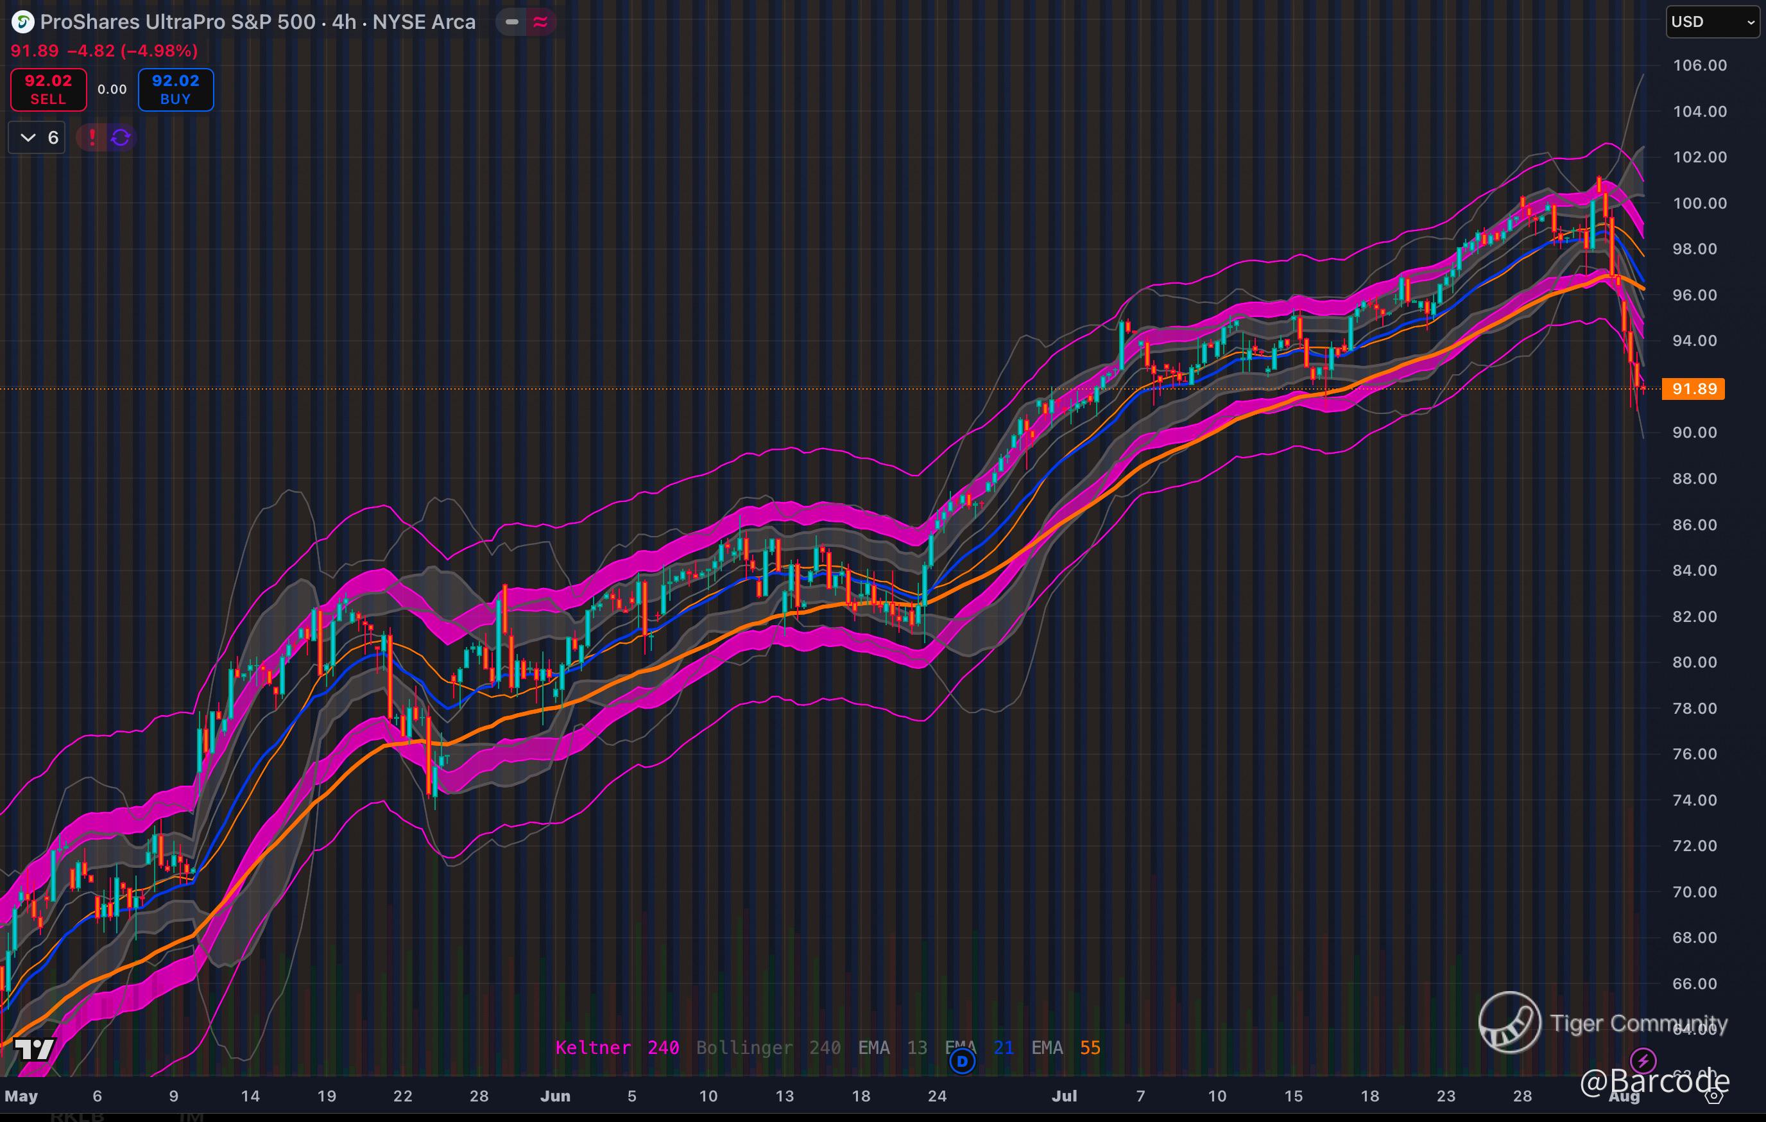The height and width of the screenshot is (1122, 1766).
Task: Click the red exclamation warning icon
Action: click(92, 137)
